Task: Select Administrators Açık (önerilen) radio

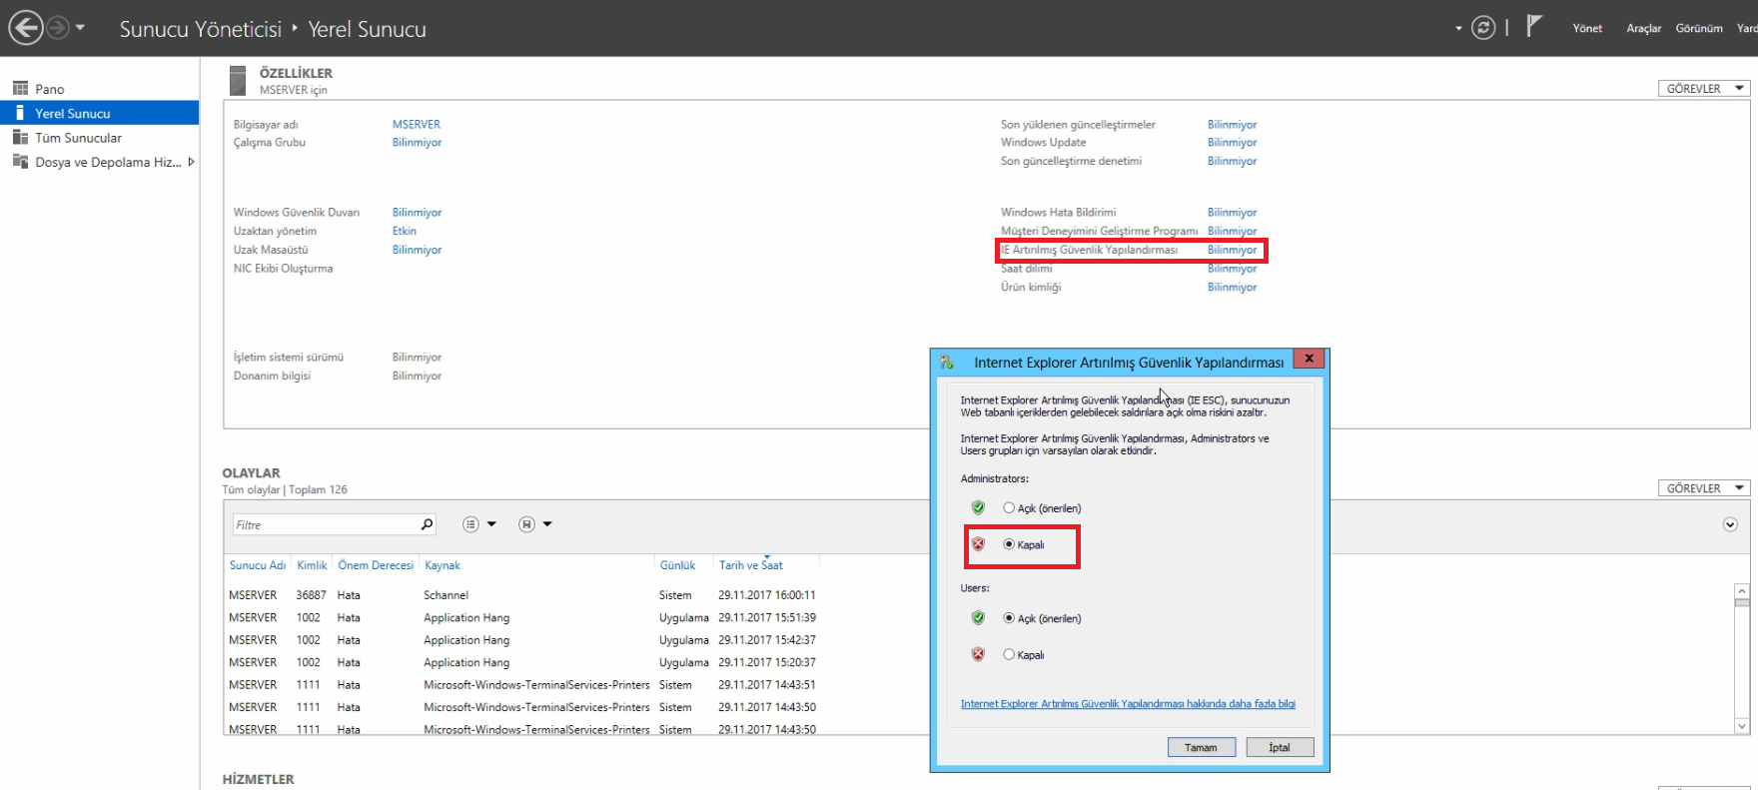Action: [1009, 508]
